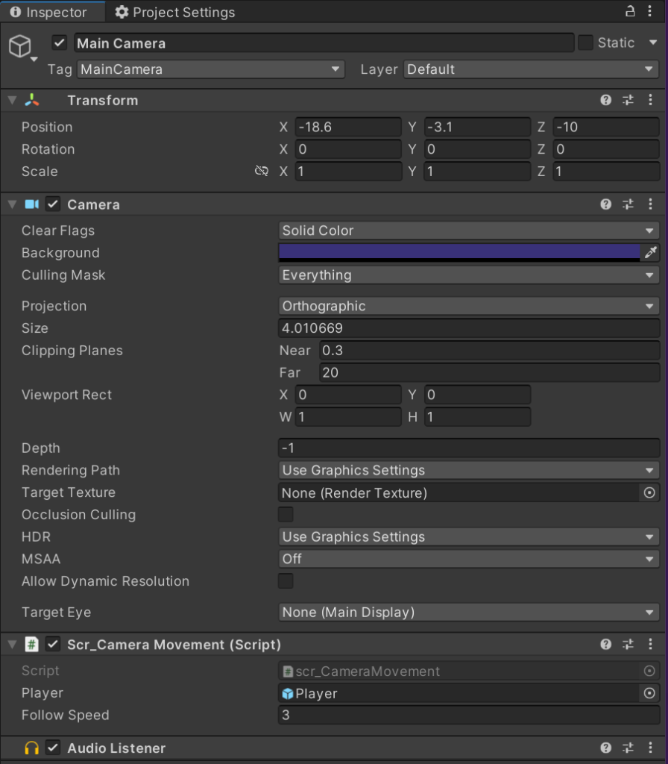The height and width of the screenshot is (764, 668).
Task: Open Audio Listener help icon
Action: [x=606, y=748]
